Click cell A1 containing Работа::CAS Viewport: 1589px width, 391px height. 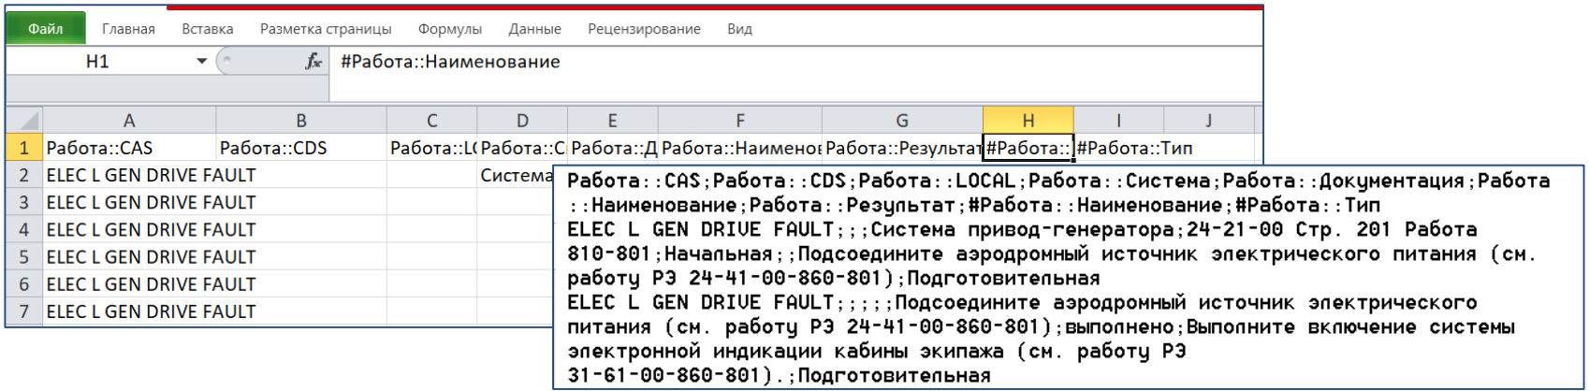pyautogui.click(x=129, y=148)
